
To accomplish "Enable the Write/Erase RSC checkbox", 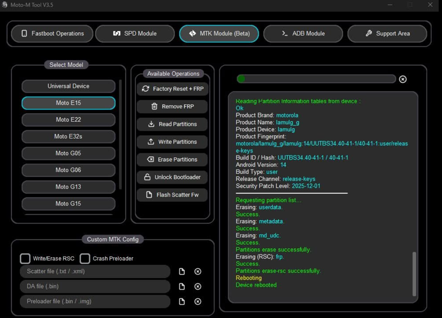I will 25,258.
